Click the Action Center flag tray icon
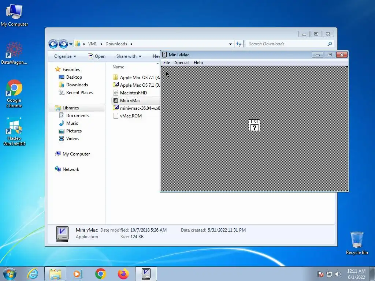This screenshot has width=375, height=281. coord(320,274)
